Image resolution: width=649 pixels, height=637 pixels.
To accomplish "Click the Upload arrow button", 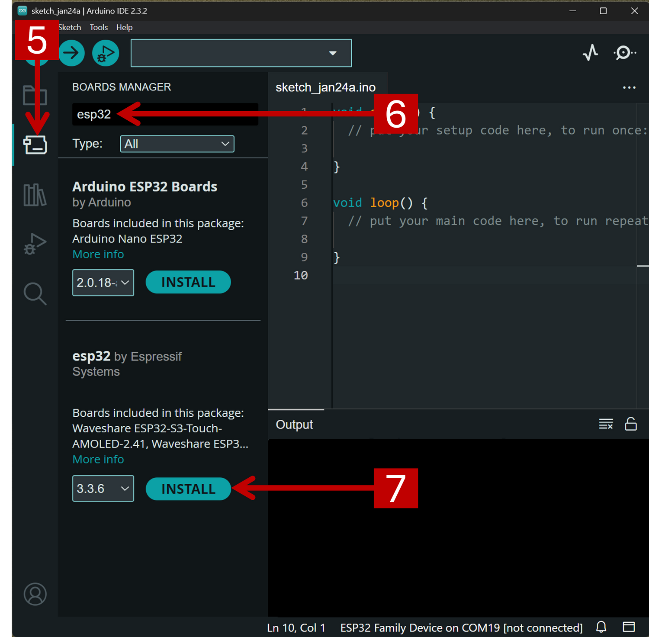I will pos(71,53).
